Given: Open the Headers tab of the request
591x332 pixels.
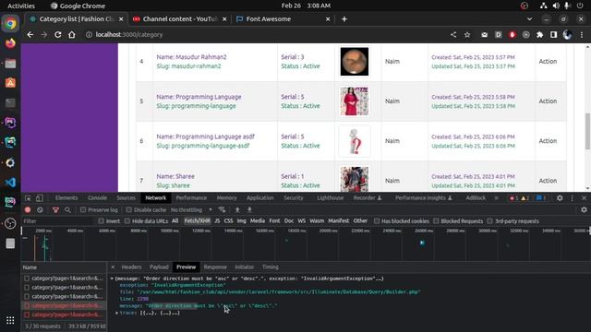Looking at the screenshot, I should click(131, 267).
